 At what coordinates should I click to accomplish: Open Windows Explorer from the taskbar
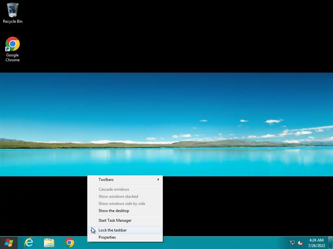[x=49, y=243]
